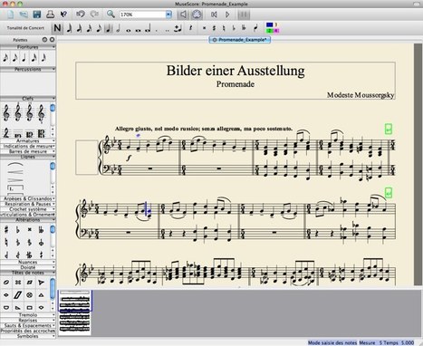
Task: Select voice 3 green swatch
Action: click(270, 31)
